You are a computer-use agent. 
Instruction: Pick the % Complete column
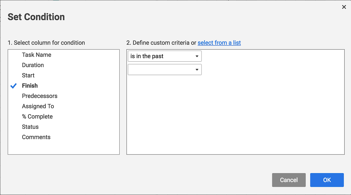pos(37,117)
